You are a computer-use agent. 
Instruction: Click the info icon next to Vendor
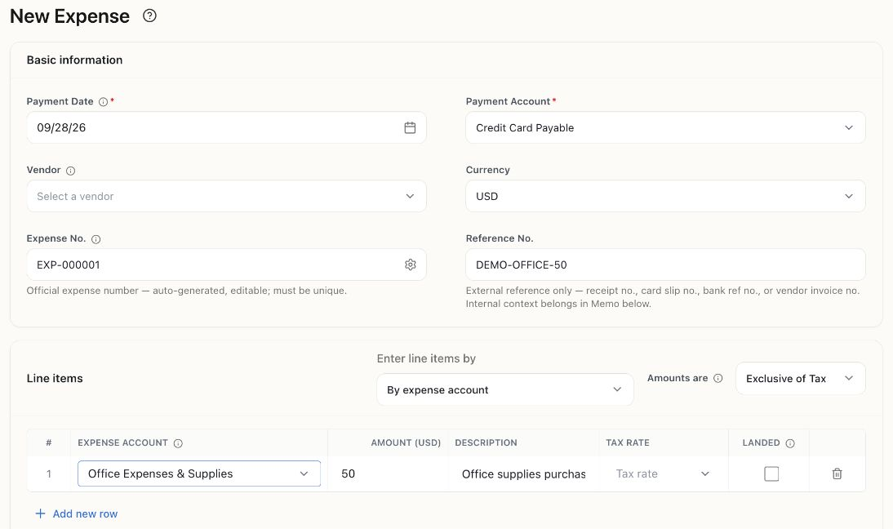[71, 171]
